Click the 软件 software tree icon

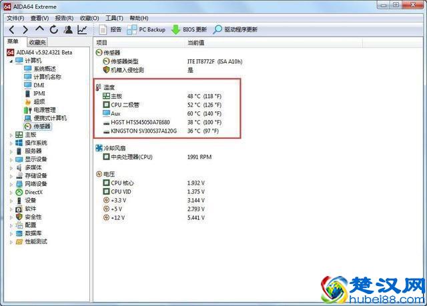click(19, 209)
